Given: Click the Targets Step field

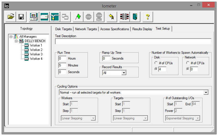Looking at the screenshot, I should [x=126, y=111].
